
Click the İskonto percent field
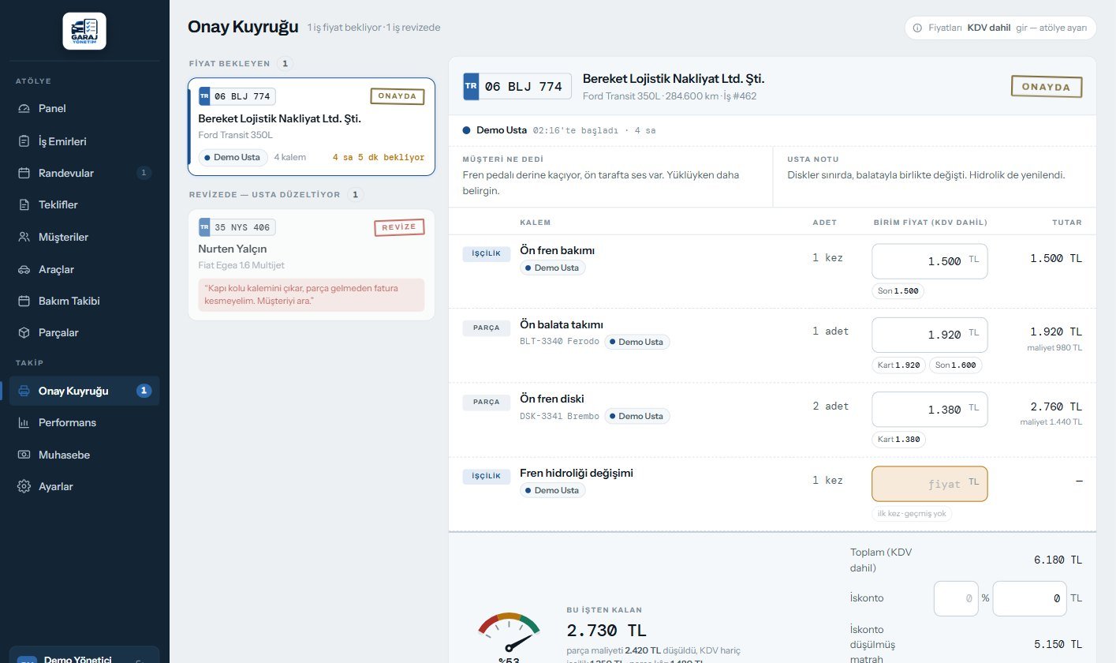click(956, 598)
